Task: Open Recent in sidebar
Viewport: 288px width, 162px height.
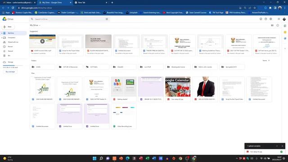Action: point(13,47)
